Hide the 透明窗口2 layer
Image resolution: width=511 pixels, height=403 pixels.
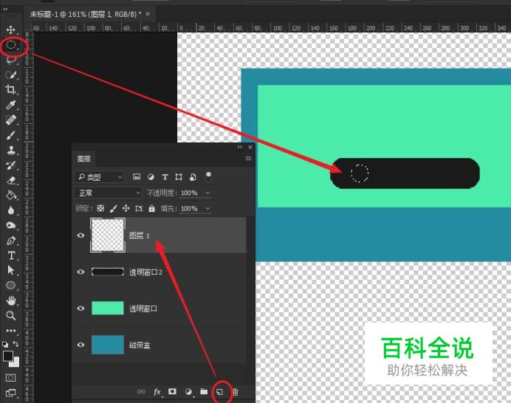pos(80,272)
